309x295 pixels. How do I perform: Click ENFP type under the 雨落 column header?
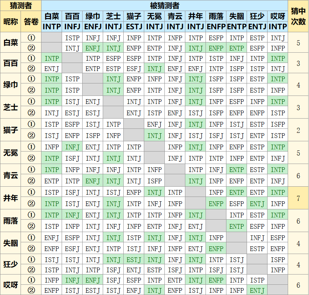coord(216,27)
